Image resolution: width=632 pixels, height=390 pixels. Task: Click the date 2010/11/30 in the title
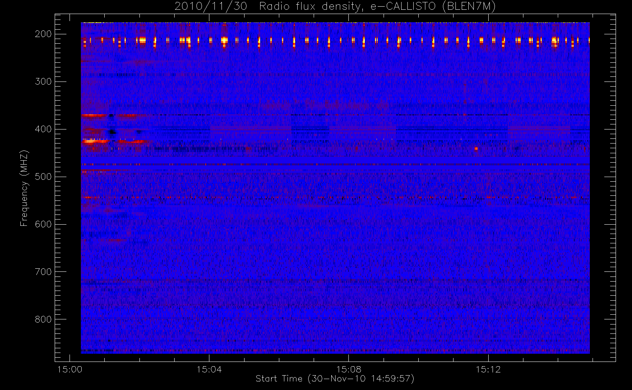(211, 7)
